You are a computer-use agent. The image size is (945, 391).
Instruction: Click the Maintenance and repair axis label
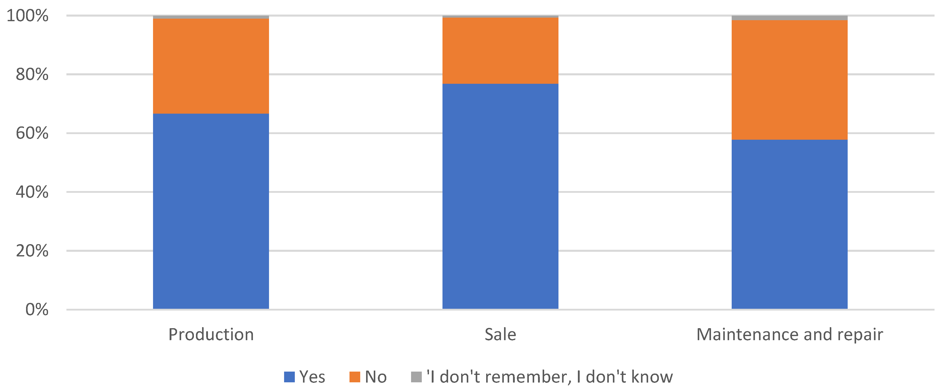click(x=789, y=334)
